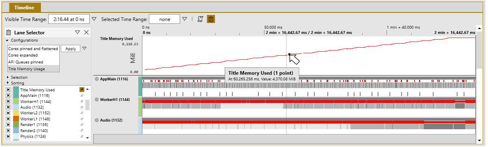Viewport: 488px width, 147px height.
Task: Select 'WorkerL2 (1152)' in lane list
Action: coord(35,113)
